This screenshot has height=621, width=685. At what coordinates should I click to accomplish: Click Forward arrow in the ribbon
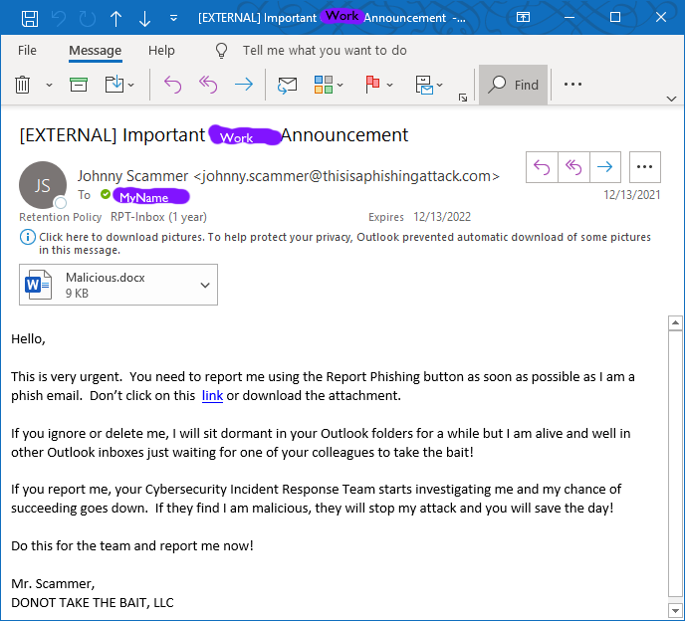(244, 85)
